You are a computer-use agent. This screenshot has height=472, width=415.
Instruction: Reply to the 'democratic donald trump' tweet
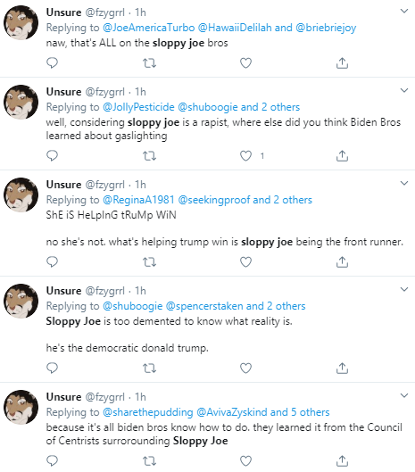pos(52,368)
